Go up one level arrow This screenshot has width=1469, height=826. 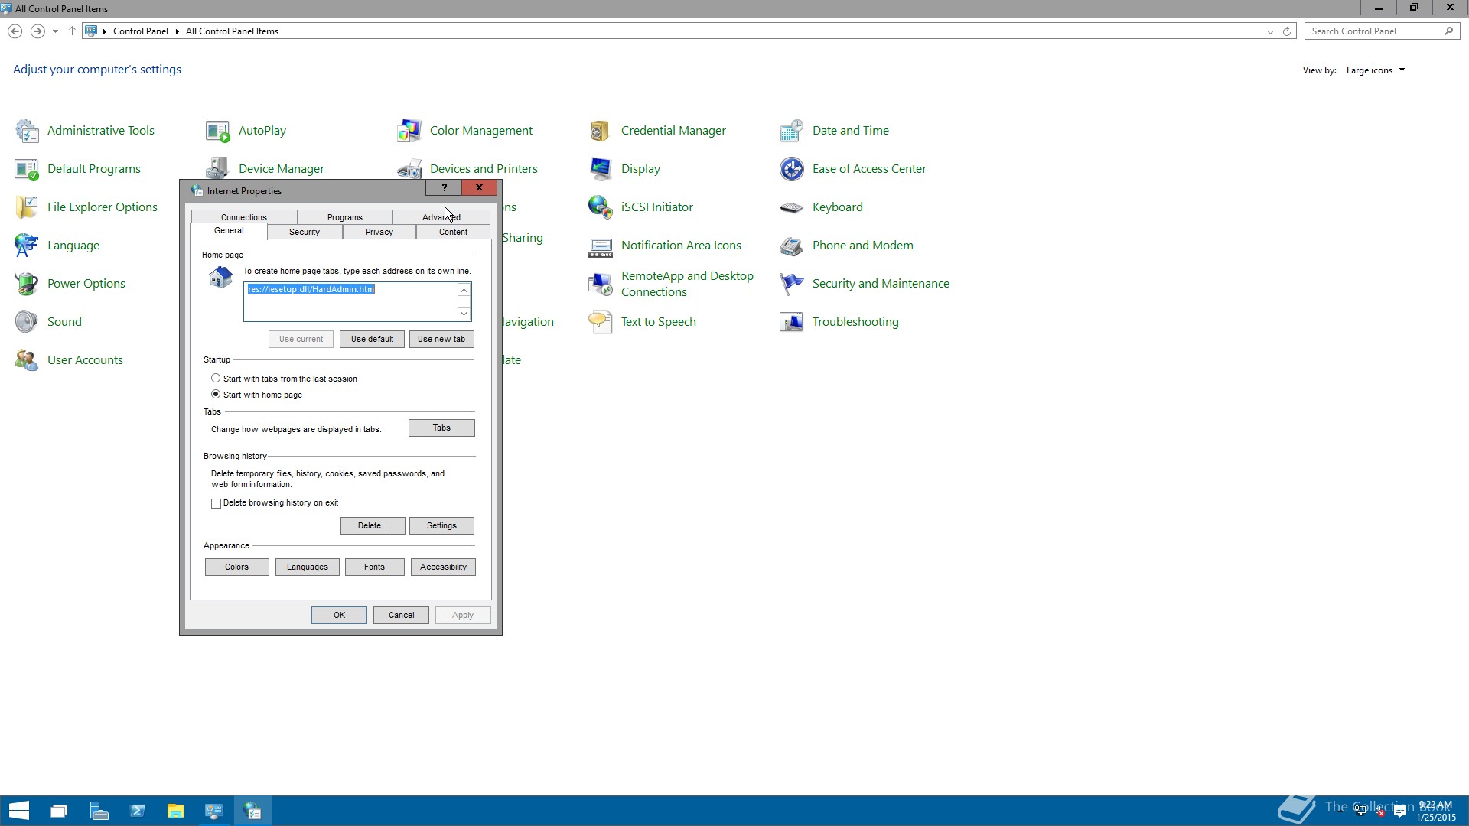(72, 31)
